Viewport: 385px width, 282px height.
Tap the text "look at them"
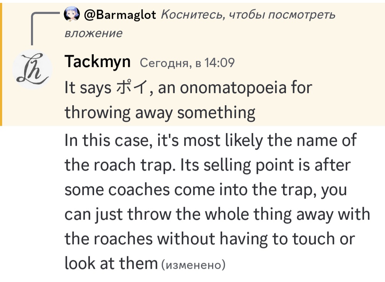pyautogui.click(x=111, y=263)
